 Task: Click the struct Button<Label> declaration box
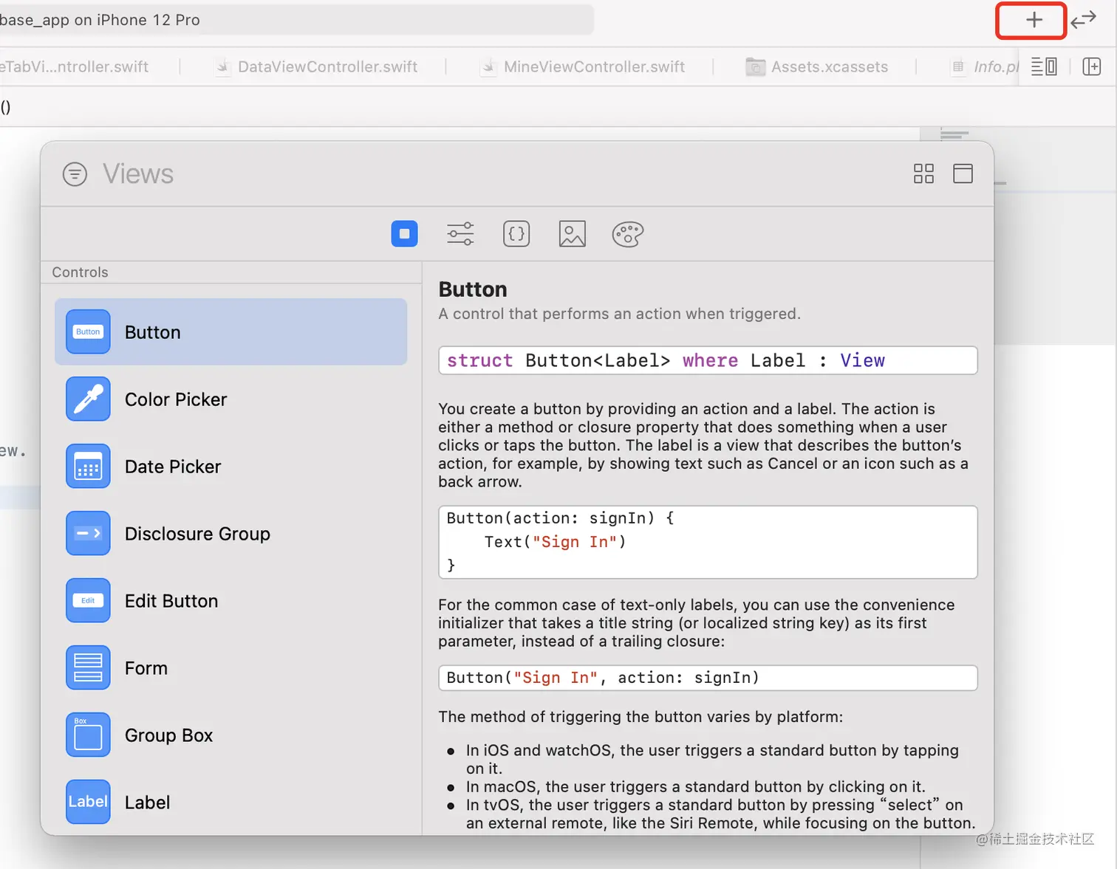click(708, 360)
